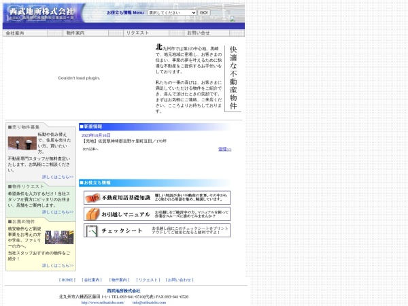408x306 pixels.
Task: Follow 詳しくはこちら link under 売り物件募集
Action: point(57,177)
